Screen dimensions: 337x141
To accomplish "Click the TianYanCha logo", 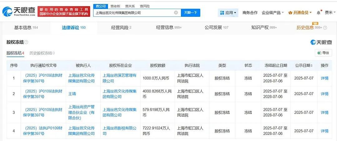I will coord(18,11).
